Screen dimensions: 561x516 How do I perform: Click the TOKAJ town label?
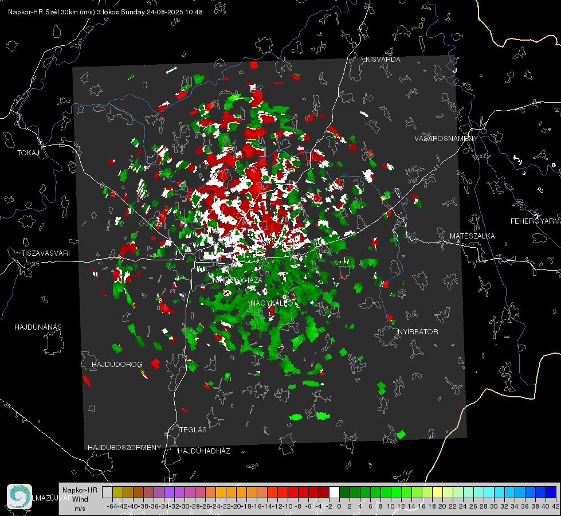[x=28, y=153]
